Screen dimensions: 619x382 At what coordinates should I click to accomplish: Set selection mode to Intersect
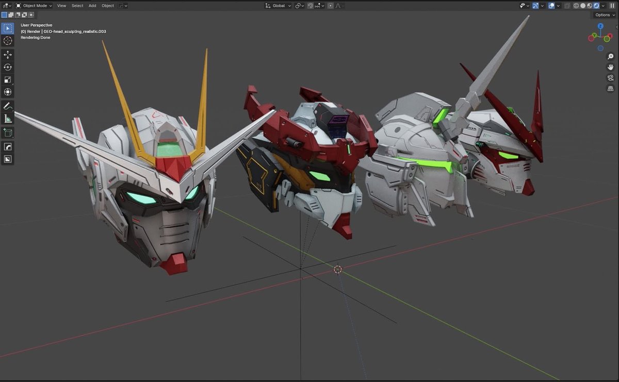31,15
